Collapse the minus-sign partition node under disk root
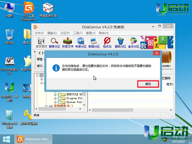 tap(42, 83)
